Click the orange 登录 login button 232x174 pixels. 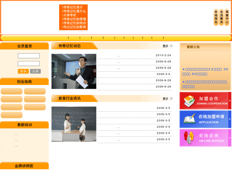pyautogui.click(x=23, y=71)
